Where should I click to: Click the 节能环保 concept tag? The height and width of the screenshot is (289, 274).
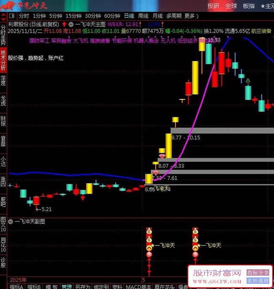point(122,40)
